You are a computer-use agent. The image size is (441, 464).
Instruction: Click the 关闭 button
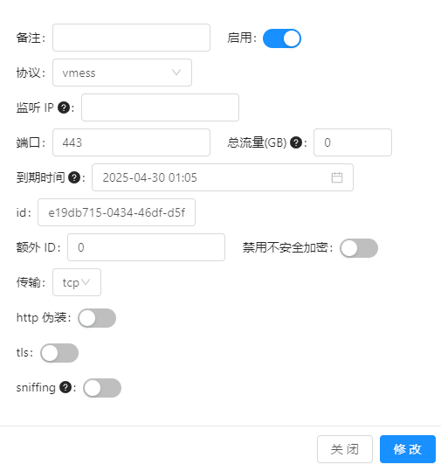[345, 449]
